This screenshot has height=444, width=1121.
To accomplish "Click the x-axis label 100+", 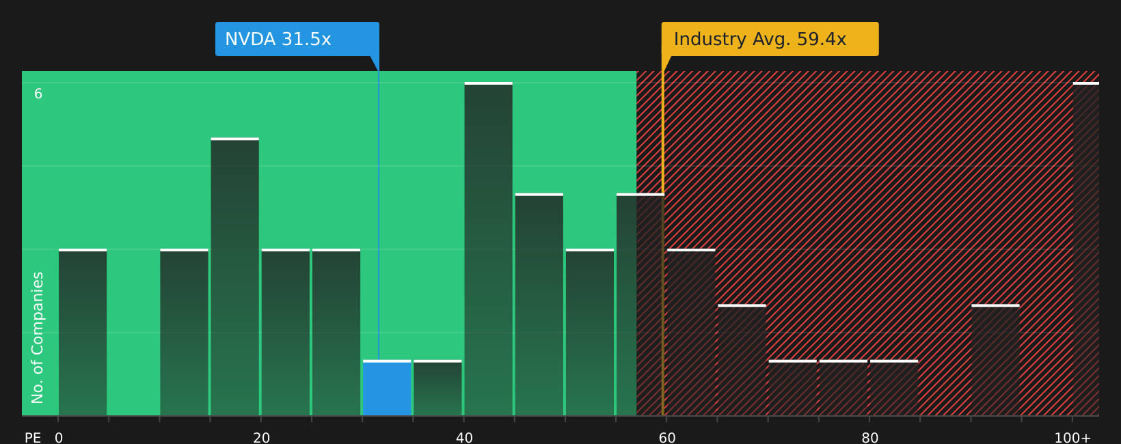I will click(x=1072, y=438).
